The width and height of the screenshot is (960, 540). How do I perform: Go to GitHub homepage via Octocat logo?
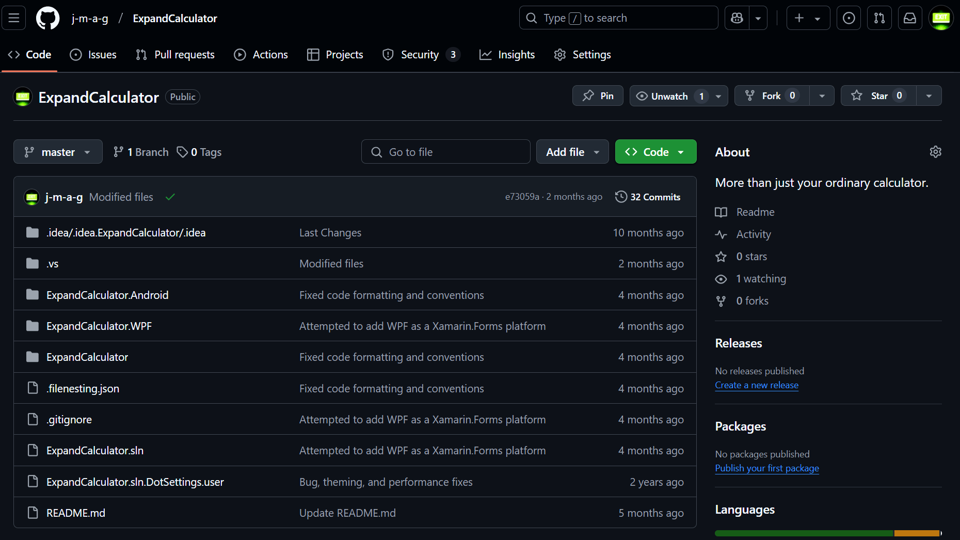click(x=47, y=18)
